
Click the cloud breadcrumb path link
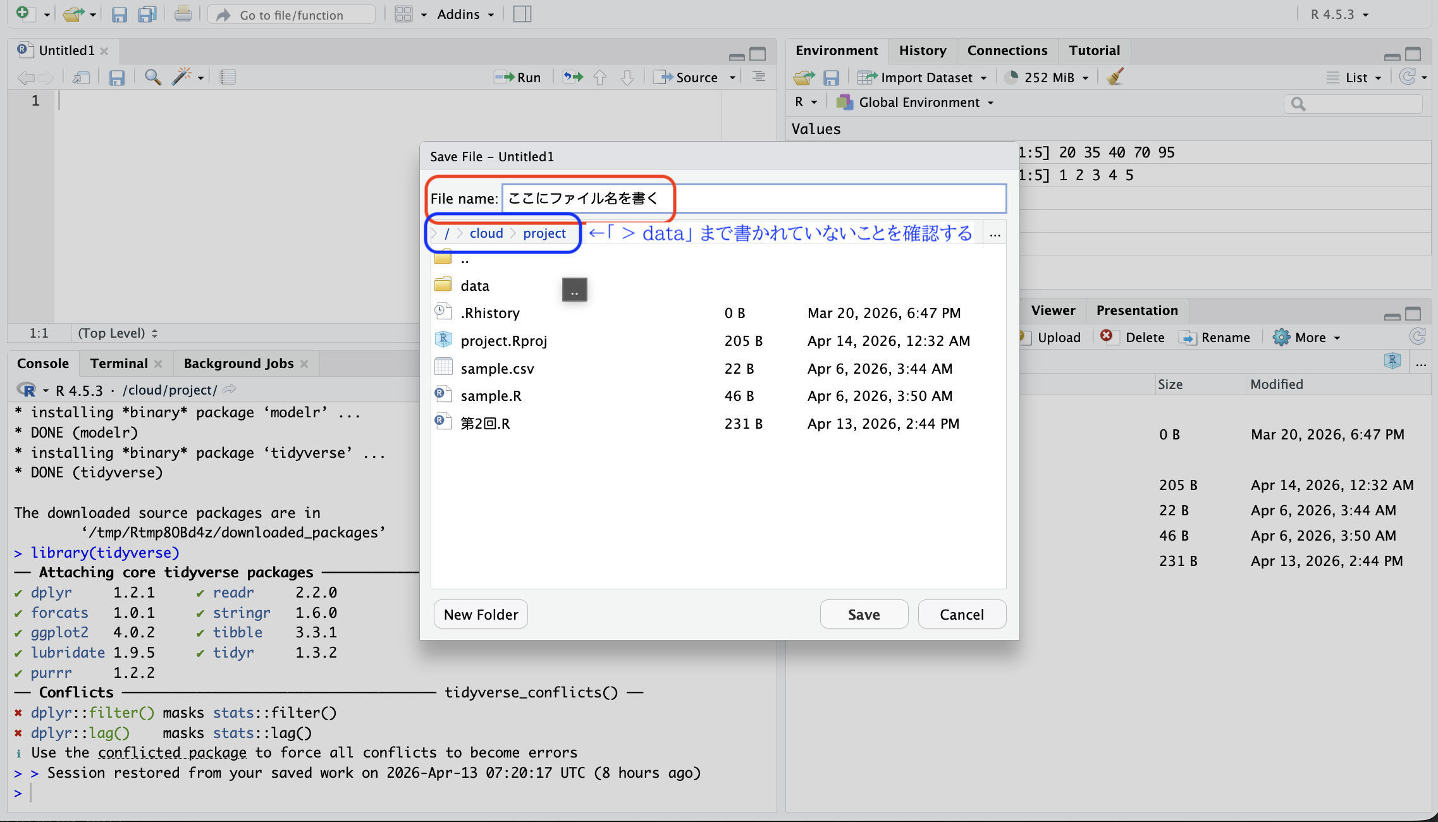[486, 233]
